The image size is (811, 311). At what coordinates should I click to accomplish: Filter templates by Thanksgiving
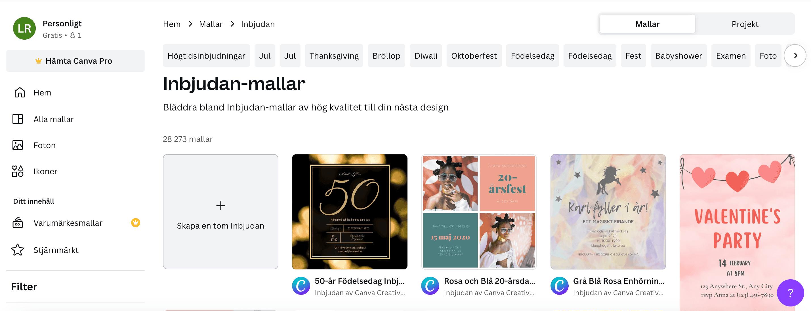(x=334, y=55)
